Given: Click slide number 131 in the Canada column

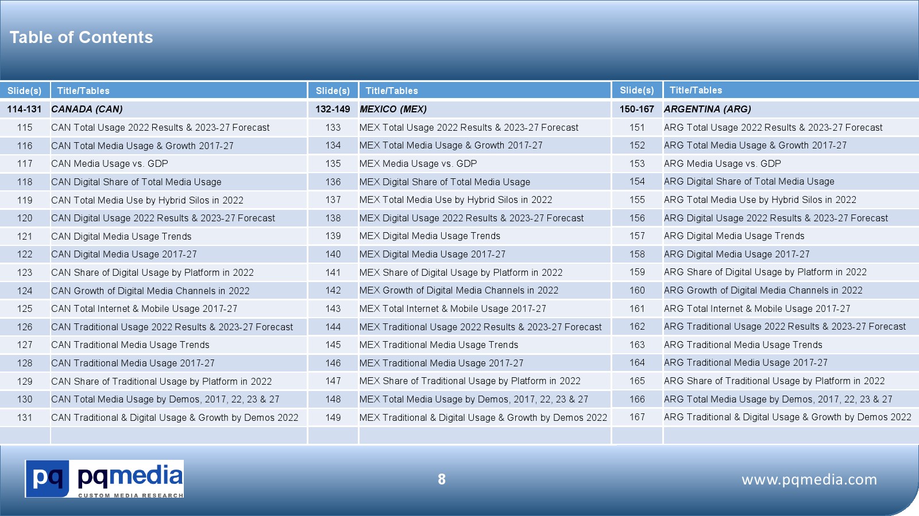Looking at the screenshot, I should coord(25,417).
